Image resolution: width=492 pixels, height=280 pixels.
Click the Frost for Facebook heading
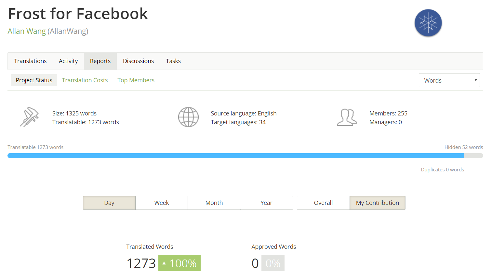coord(78,14)
